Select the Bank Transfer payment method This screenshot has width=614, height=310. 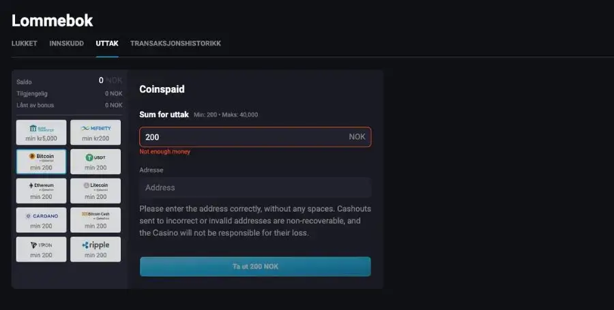click(x=41, y=133)
